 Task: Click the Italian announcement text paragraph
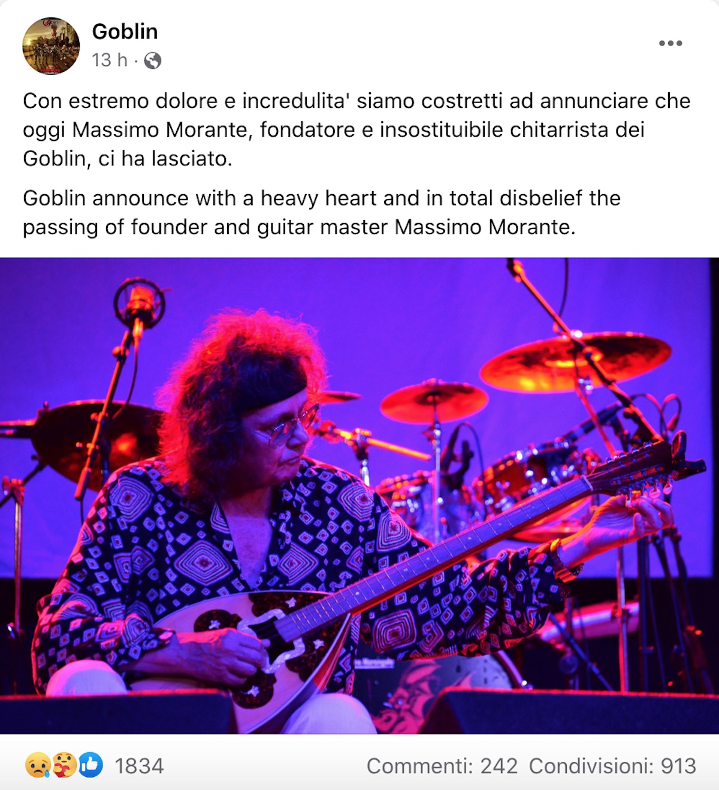[357, 129]
